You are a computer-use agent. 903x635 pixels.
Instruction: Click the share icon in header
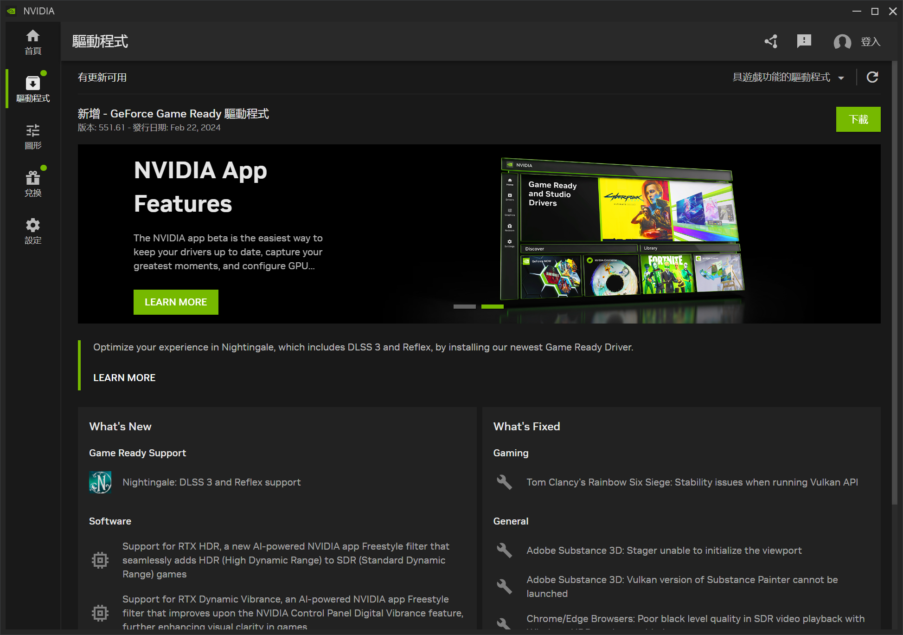[771, 41]
